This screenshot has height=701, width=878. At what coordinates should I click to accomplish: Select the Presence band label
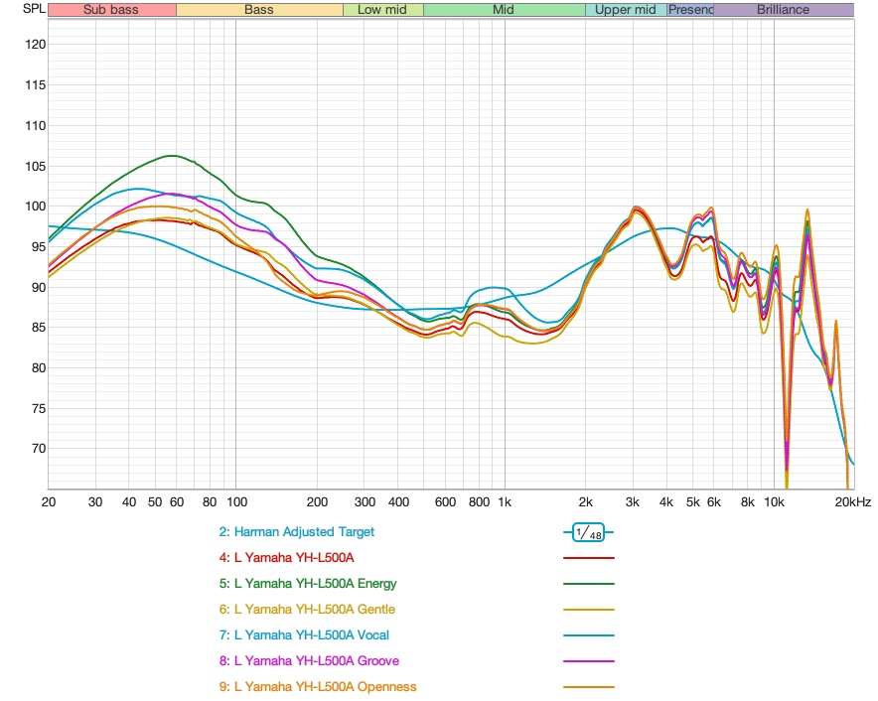(690, 10)
